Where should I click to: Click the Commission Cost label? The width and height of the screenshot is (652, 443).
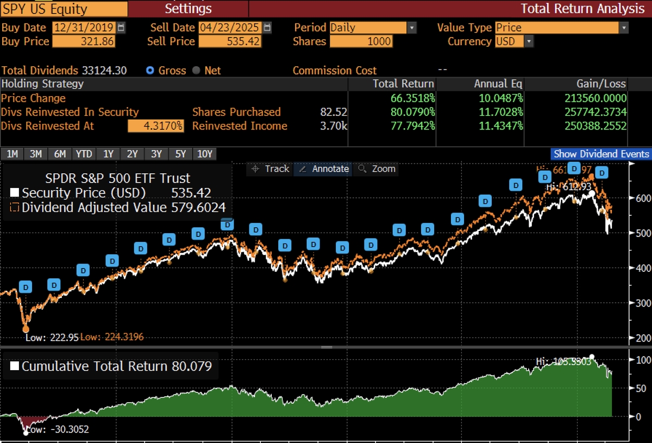click(335, 71)
